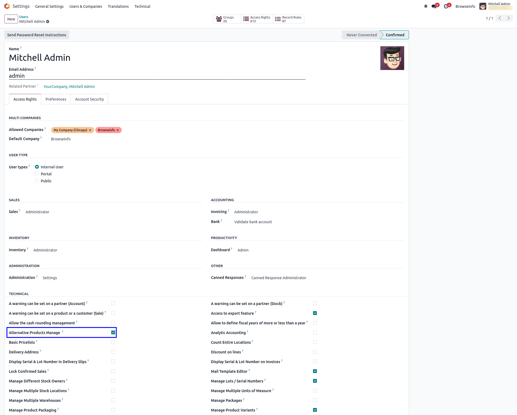The image size is (517, 415).
Task: Switch to the Preferences tab
Action: [x=56, y=99]
